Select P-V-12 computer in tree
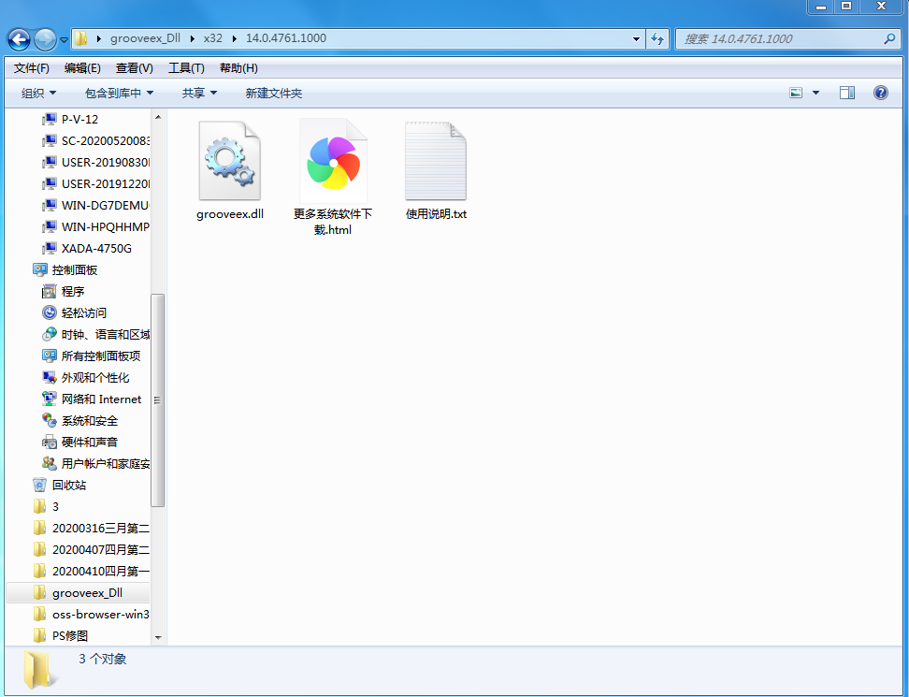 (79, 120)
